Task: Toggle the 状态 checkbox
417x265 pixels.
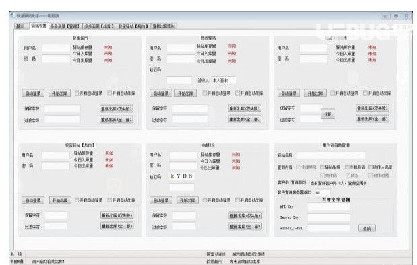Action: 352,176
